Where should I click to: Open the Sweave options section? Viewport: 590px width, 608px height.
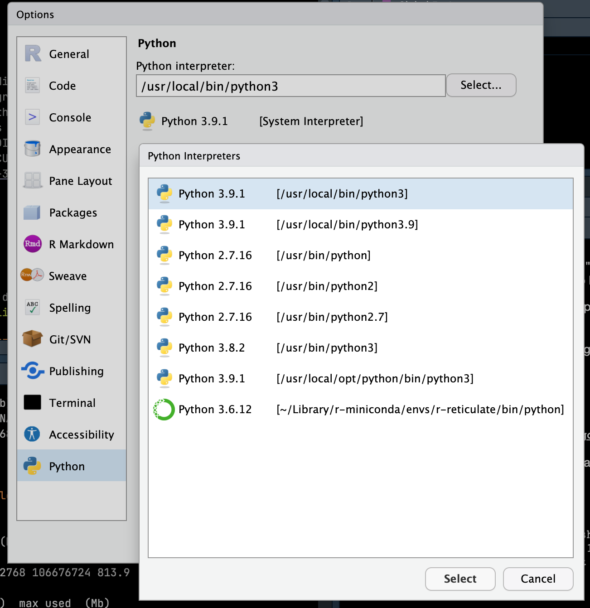[68, 276]
